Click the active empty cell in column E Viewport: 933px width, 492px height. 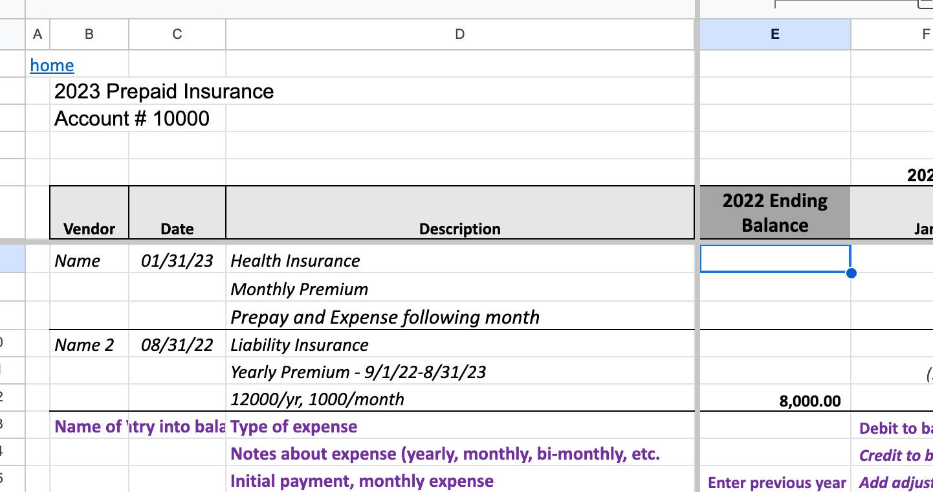(x=775, y=259)
